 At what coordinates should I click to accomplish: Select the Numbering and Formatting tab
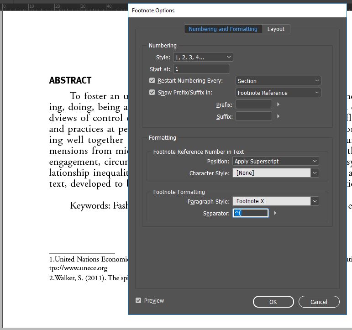[223, 29]
